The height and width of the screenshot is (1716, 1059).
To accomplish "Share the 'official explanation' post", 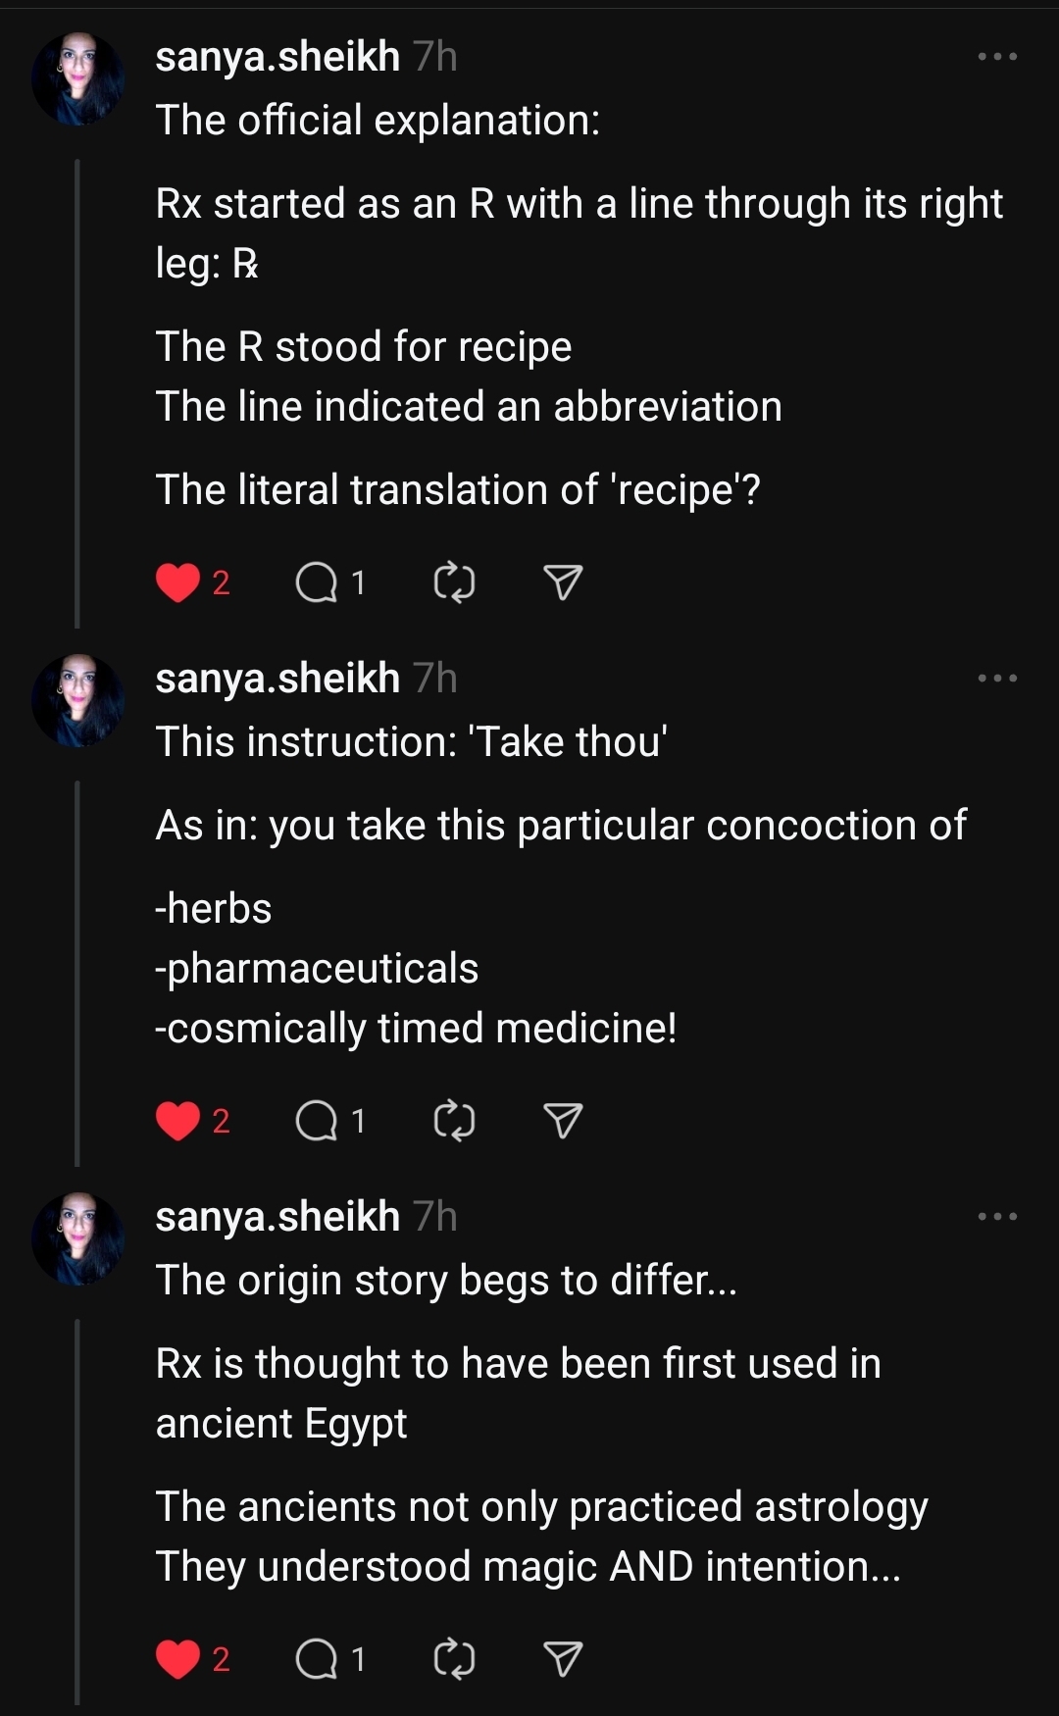I will point(563,583).
